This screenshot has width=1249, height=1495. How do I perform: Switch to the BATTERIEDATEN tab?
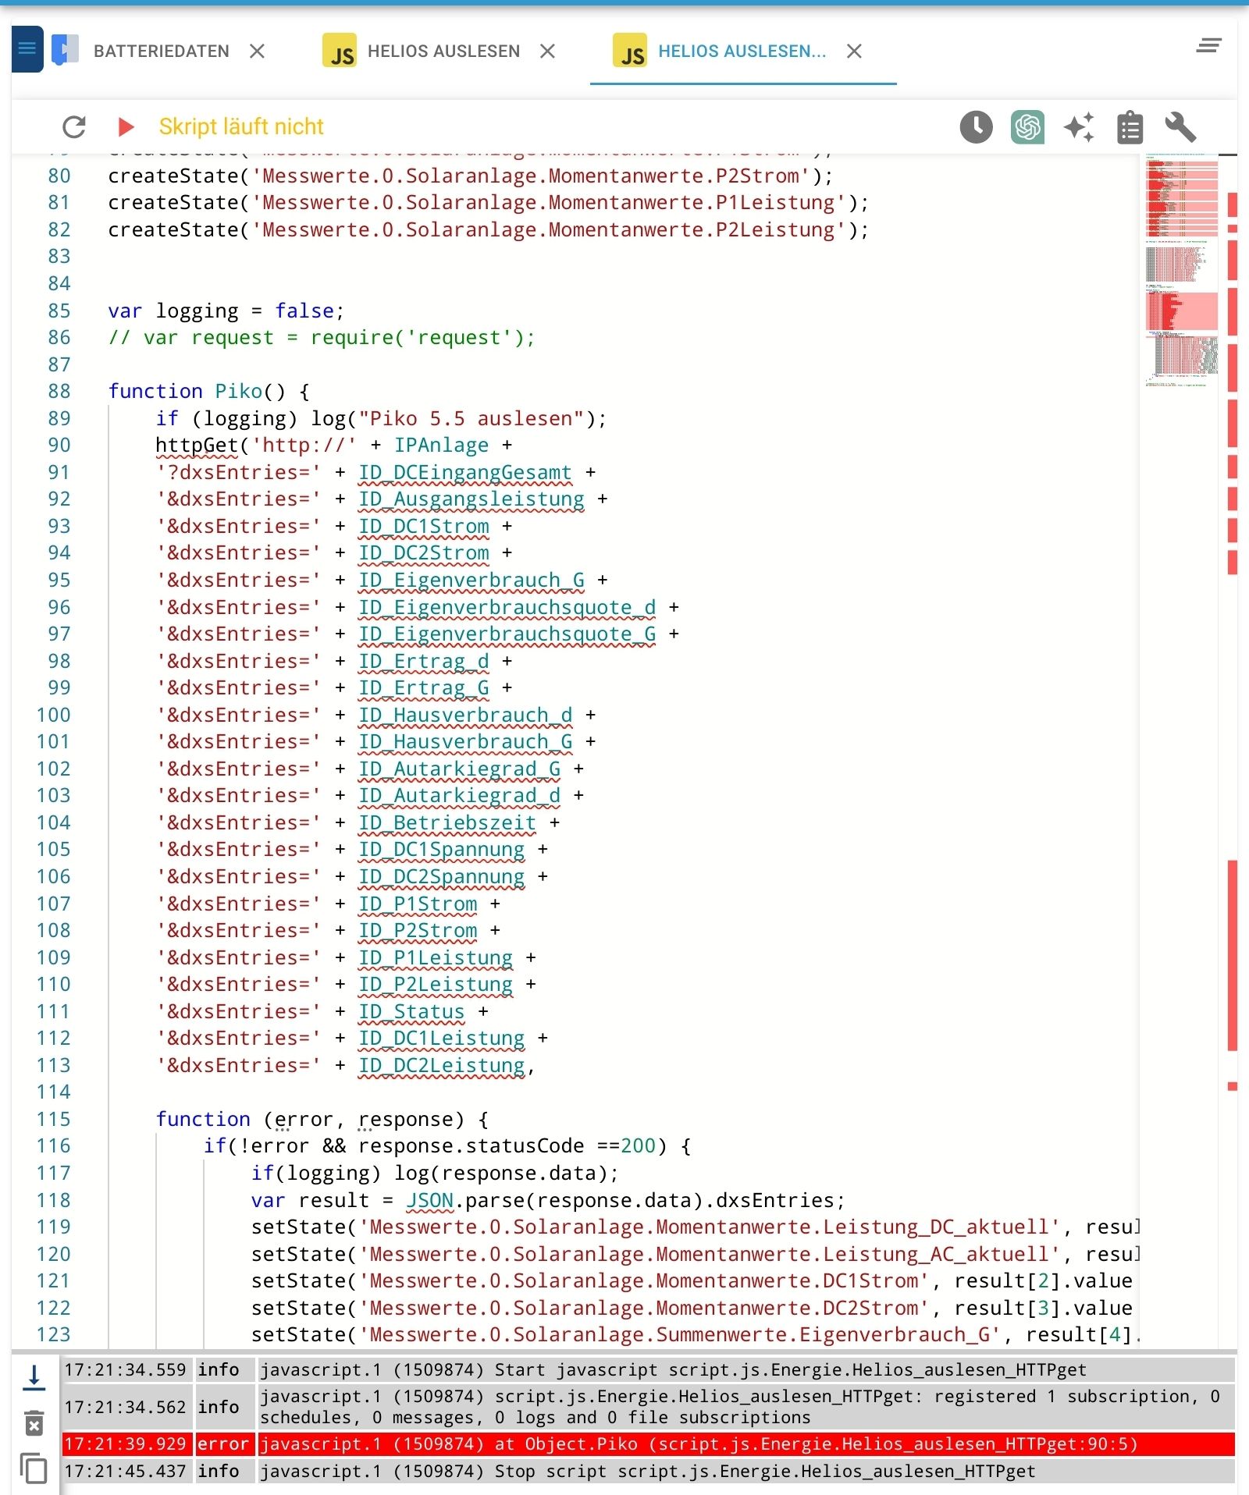point(162,51)
